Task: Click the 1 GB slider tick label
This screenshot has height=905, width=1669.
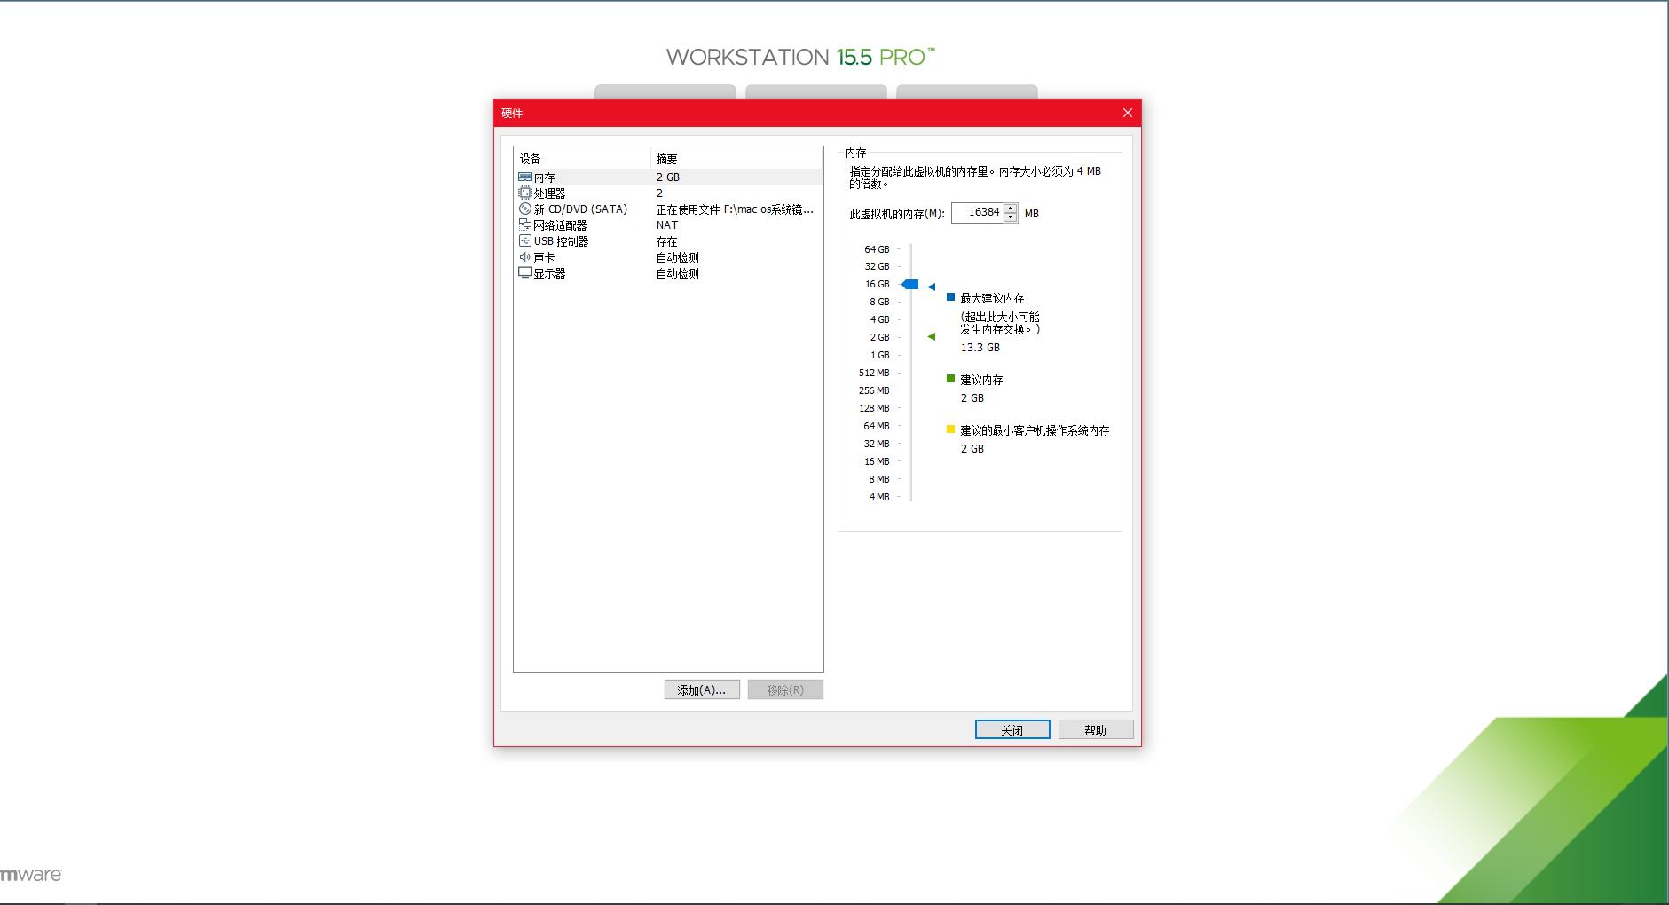Action: (x=879, y=355)
